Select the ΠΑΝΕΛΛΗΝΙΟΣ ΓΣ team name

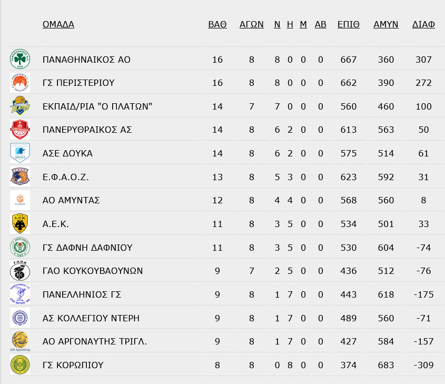(82, 294)
